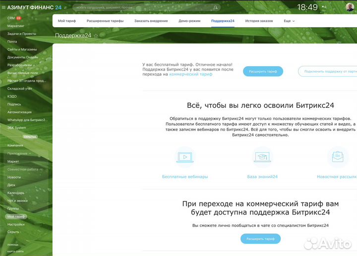
Task: Open Новости in sidebar
Action: [x=14, y=177]
